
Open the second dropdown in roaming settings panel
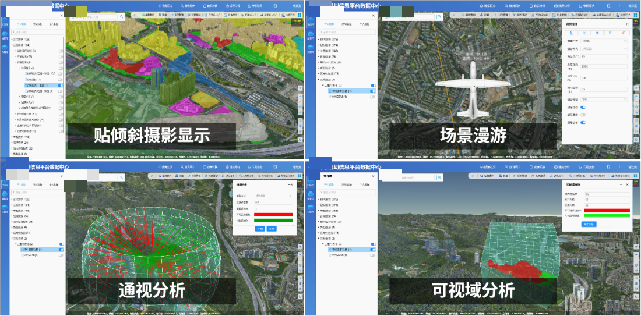click(604, 49)
